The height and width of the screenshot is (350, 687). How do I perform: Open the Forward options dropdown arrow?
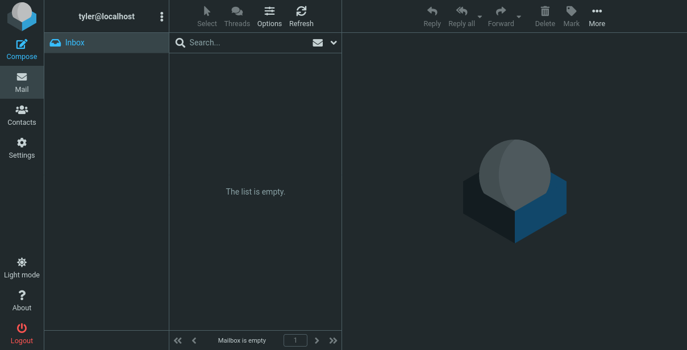coord(519,17)
